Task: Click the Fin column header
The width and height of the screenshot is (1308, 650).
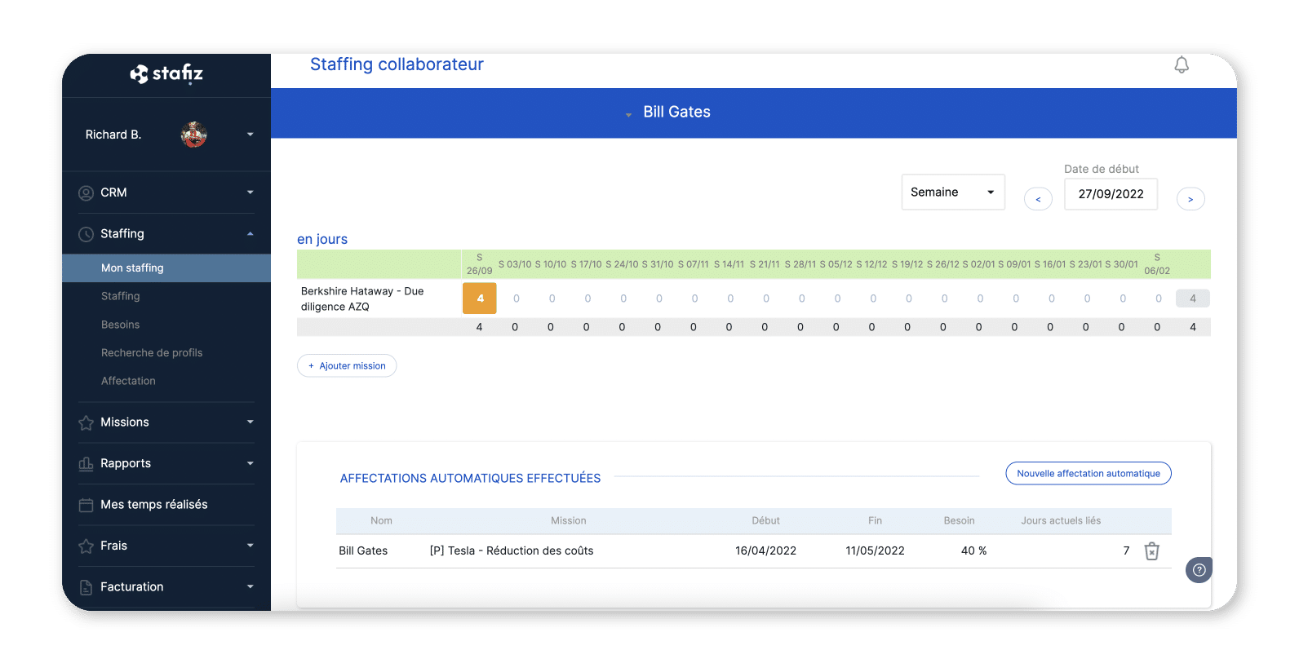Action: point(875,520)
